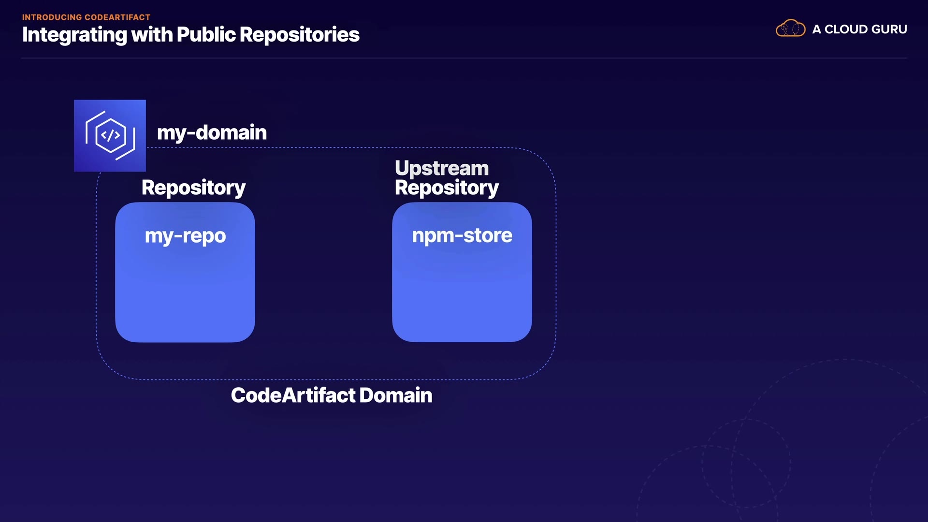
Task: Click the CodeArtifact Domain caption
Action: 332,395
